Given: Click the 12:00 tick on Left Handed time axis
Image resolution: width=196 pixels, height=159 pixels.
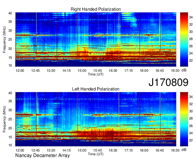Looking at the screenshot, I should click(x=20, y=150).
